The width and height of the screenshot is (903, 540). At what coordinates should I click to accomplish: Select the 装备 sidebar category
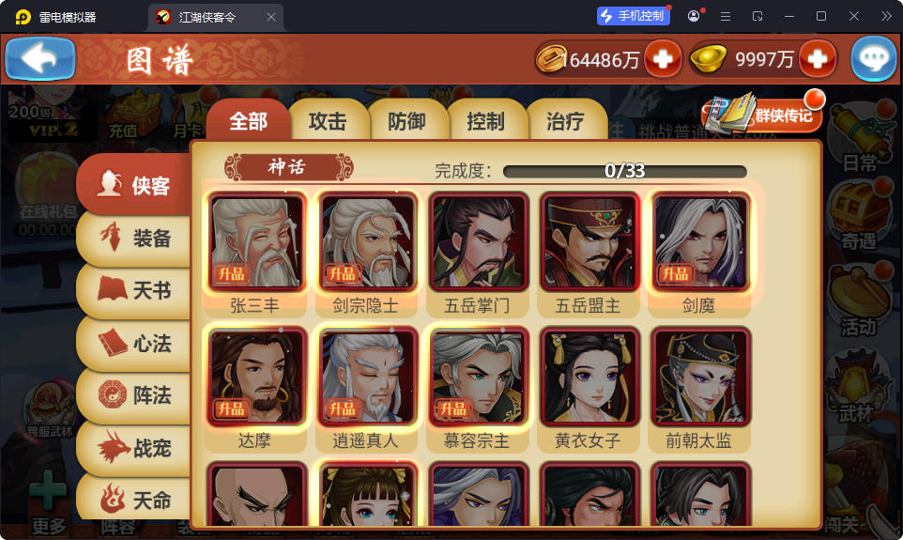134,238
